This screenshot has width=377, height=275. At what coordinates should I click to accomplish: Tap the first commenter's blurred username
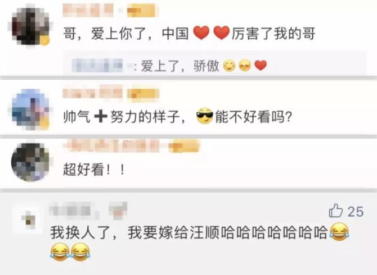click(x=88, y=10)
